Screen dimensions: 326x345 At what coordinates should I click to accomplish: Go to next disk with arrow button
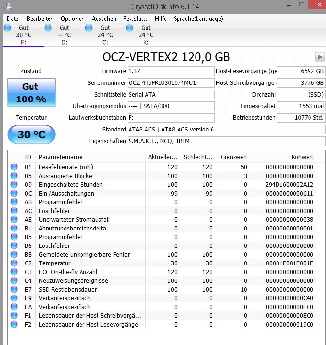coord(320,57)
